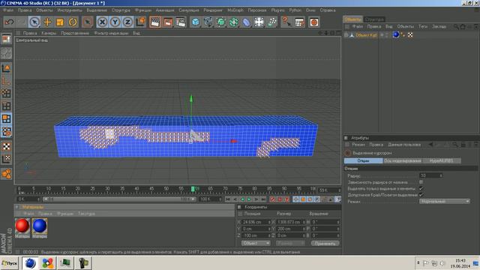Open the Пуск start menu

(10, 263)
